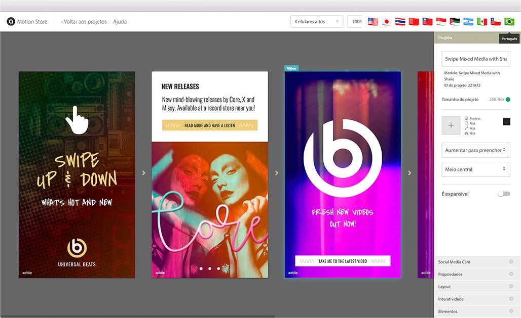Click Take Me to the Latest Video button
The width and height of the screenshot is (521, 318).
point(343,261)
